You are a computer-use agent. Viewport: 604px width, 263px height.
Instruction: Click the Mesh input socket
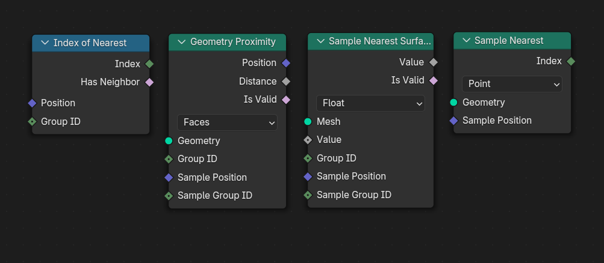(x=308, y=122)
